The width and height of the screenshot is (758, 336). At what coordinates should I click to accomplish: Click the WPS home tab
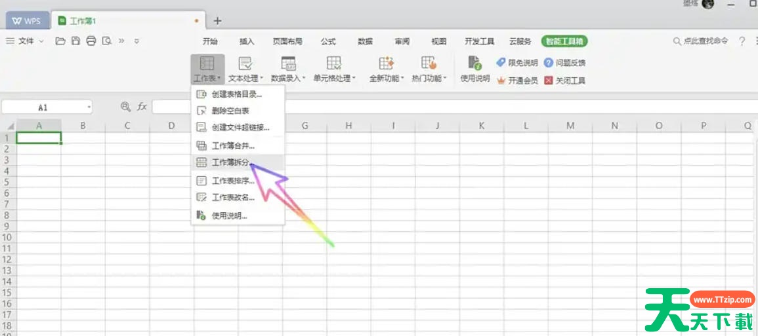tap(27, 21)
